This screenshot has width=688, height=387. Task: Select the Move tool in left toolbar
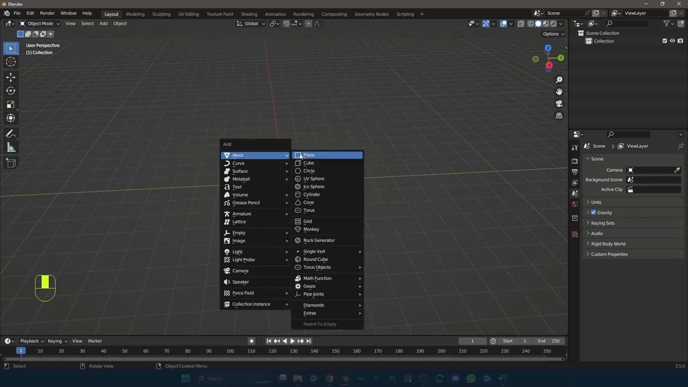point(11,77)
